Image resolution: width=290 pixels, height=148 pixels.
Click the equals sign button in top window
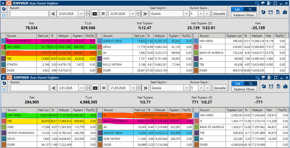coord(103,14)
